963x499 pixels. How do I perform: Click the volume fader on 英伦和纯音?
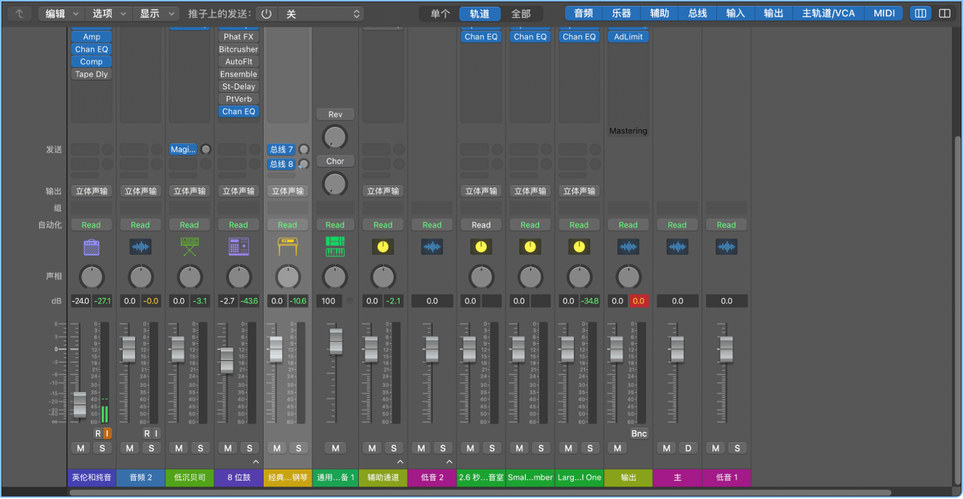tap(79, 404)
